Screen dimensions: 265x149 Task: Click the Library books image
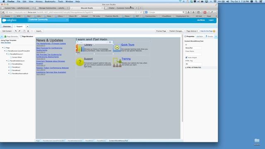[80, 48]
